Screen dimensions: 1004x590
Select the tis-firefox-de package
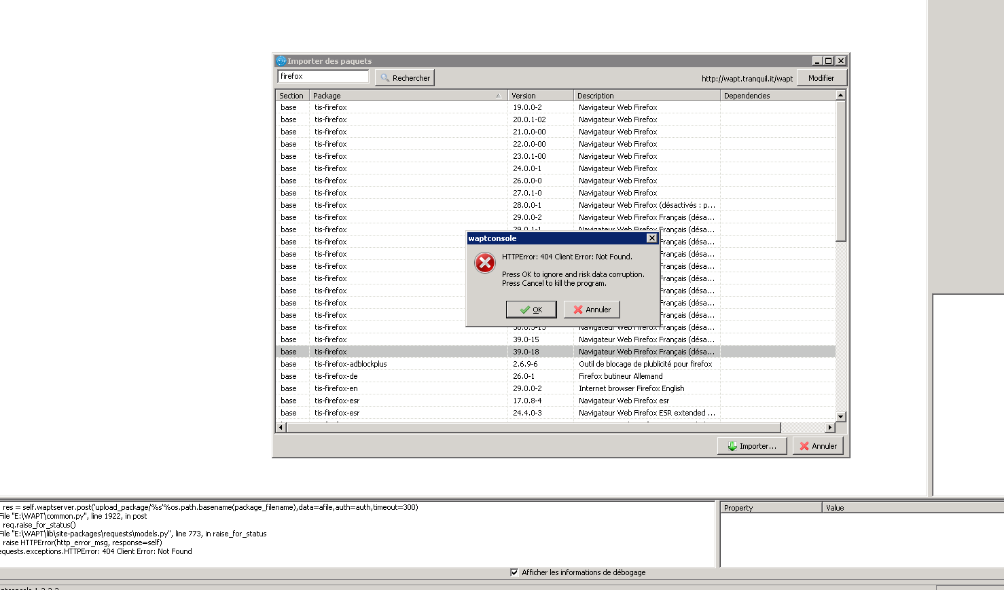pos(336,376)
